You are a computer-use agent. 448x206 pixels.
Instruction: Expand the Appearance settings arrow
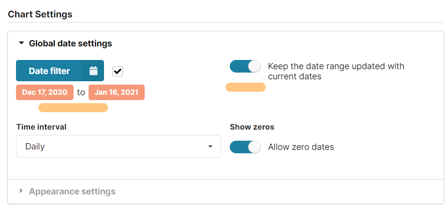21,191
